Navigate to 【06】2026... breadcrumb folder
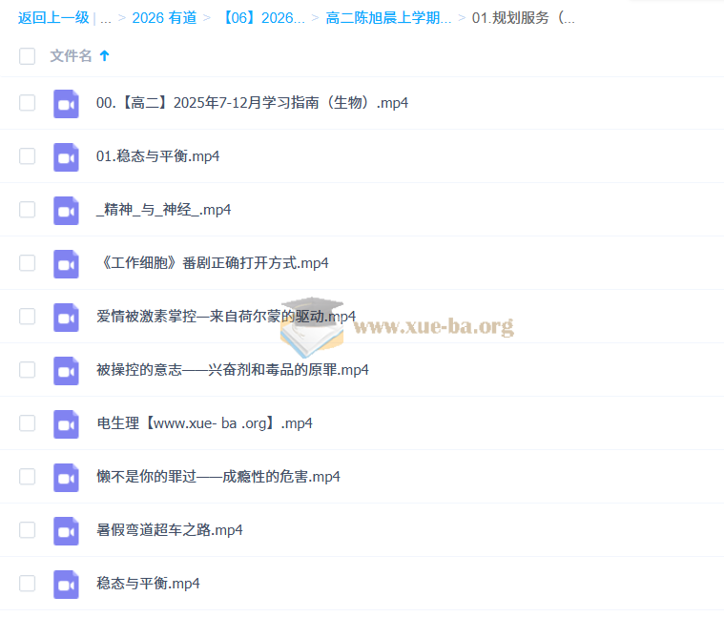 [263, 18]
